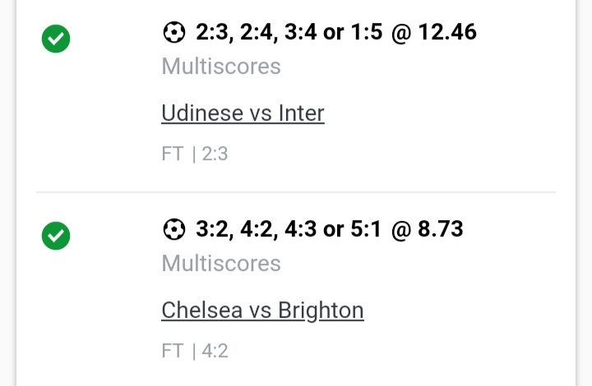Image resolution: width=592 pixels, height=386 pixels.
Task: Tap the 8.73 odds value
Action: pyautogui.click(x=441, y=229)
